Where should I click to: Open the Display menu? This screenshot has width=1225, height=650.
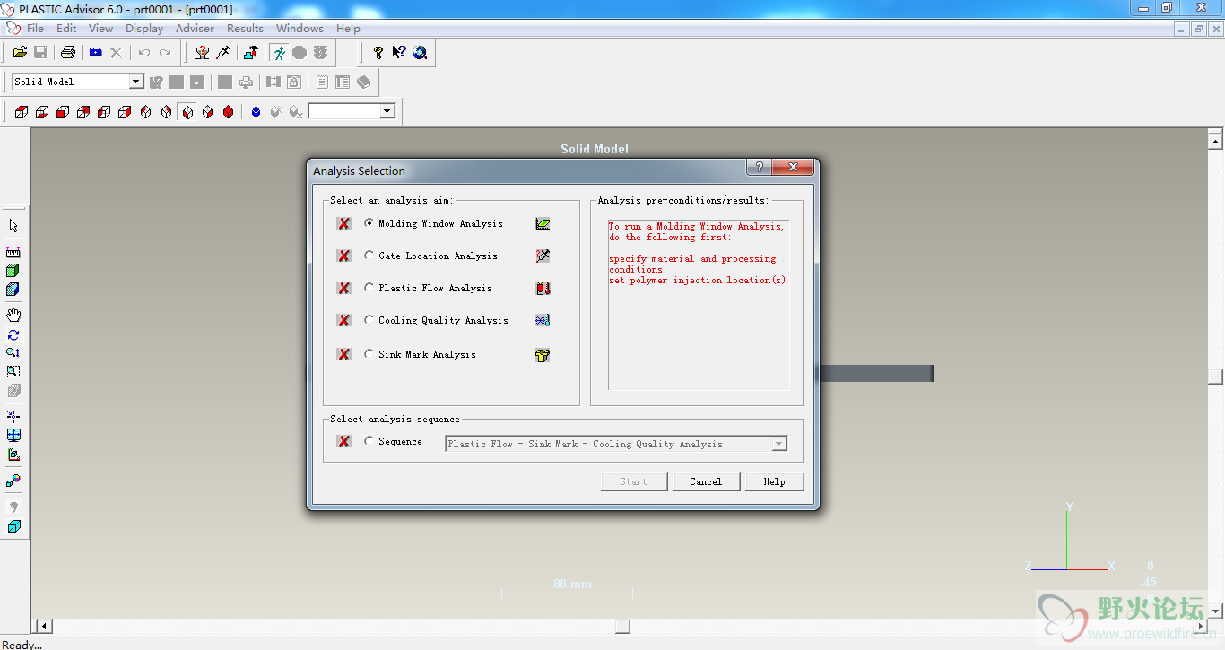click(x=144, y=28)
